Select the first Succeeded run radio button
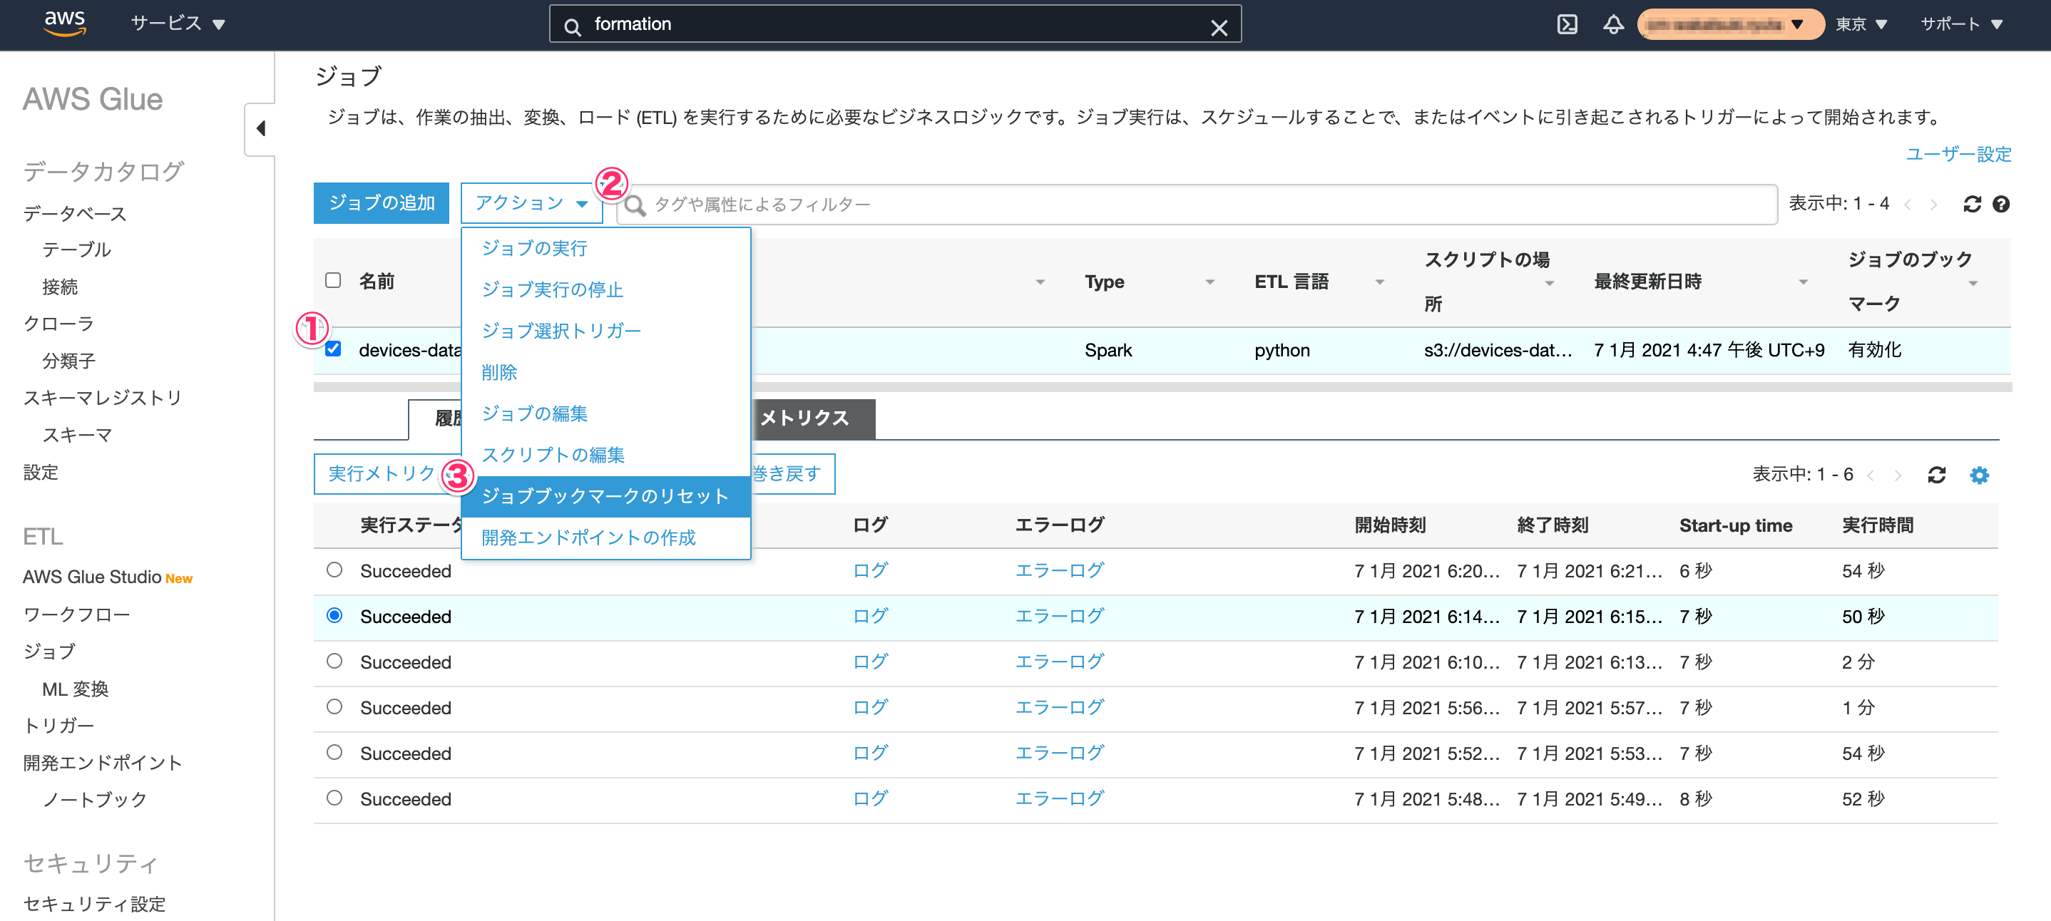Image resolution: width=2051 pixels, height=921 pixels. (x=334, y=570)
